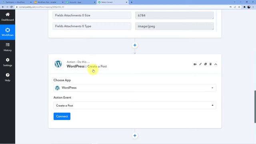The height and width of the screenshot is (144, 256).
Task: Click the blue Connect button
Action: pos(62,116)
